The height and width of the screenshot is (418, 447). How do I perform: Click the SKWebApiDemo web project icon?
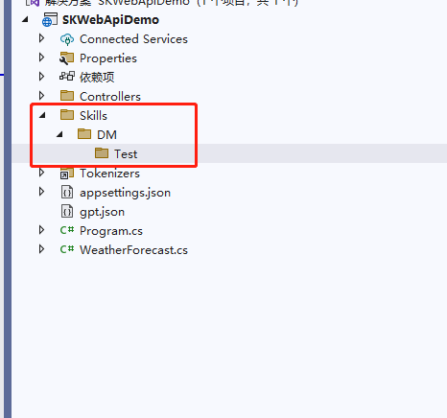pos(50,20)
